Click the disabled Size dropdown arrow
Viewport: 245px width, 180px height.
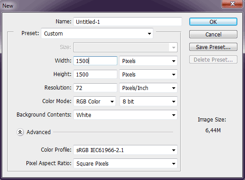174,47
